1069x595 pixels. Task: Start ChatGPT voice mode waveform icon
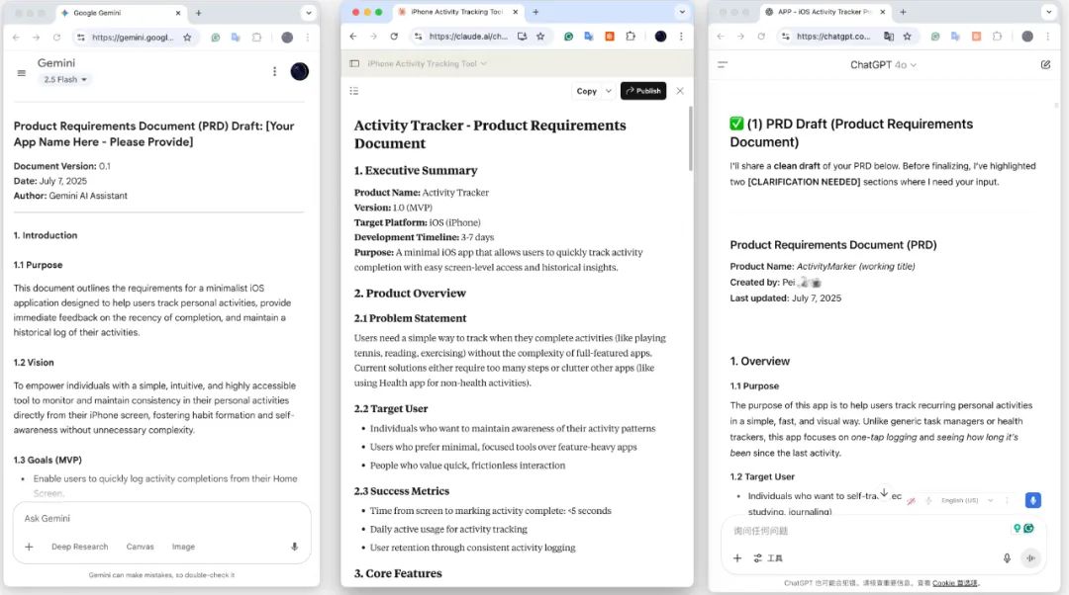click(1030, 558)
